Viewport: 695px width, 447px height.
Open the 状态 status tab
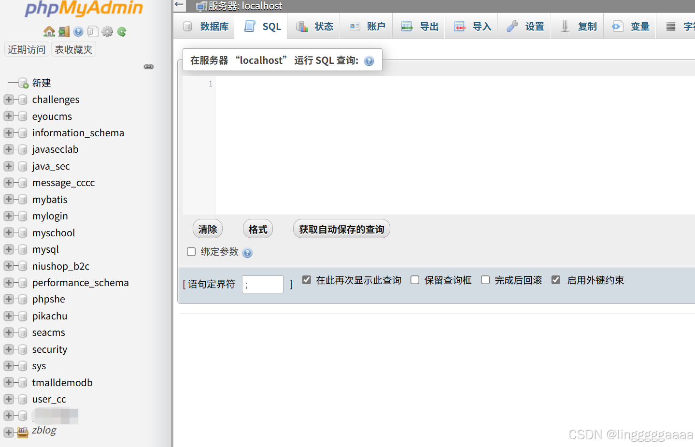click(314, 27)
